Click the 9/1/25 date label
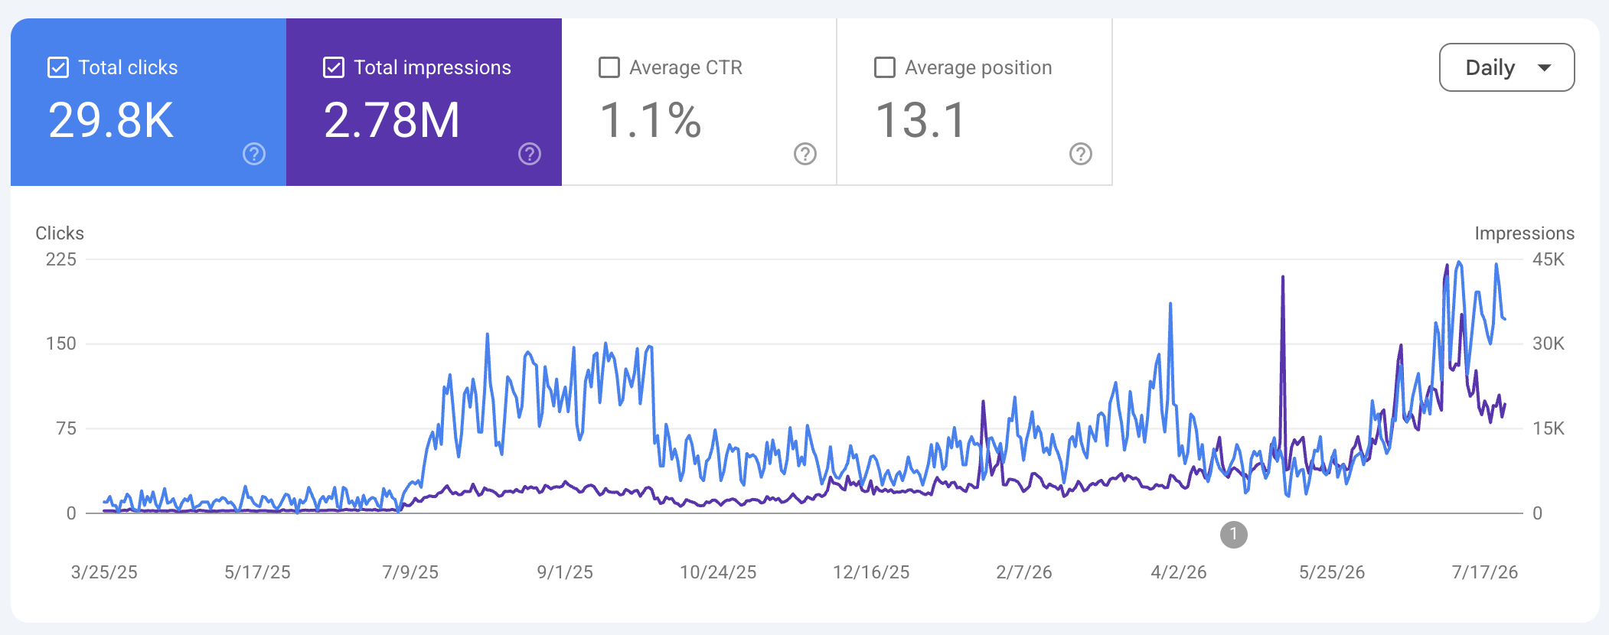This screenshot has width=1609, height=635. 565,572
